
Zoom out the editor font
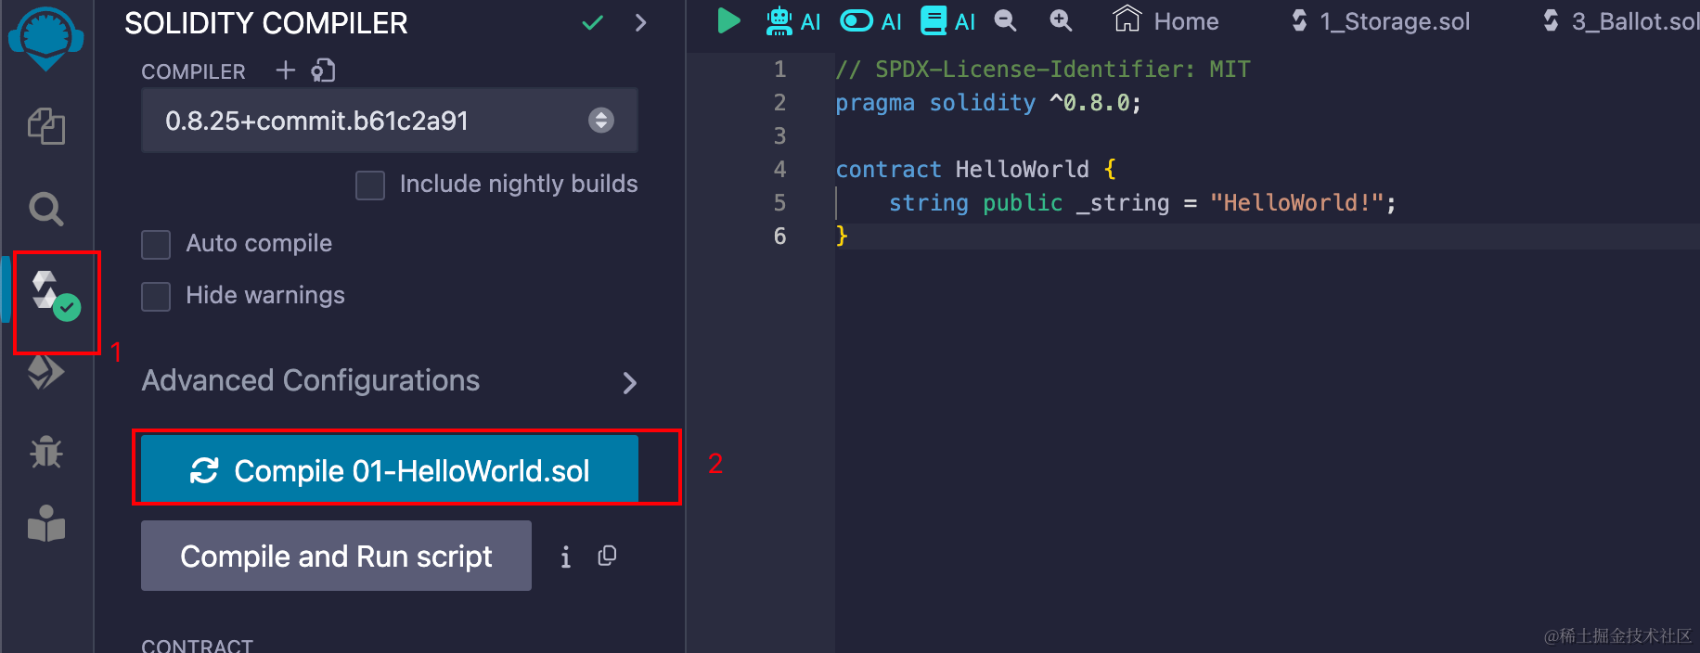(1005, 20)
